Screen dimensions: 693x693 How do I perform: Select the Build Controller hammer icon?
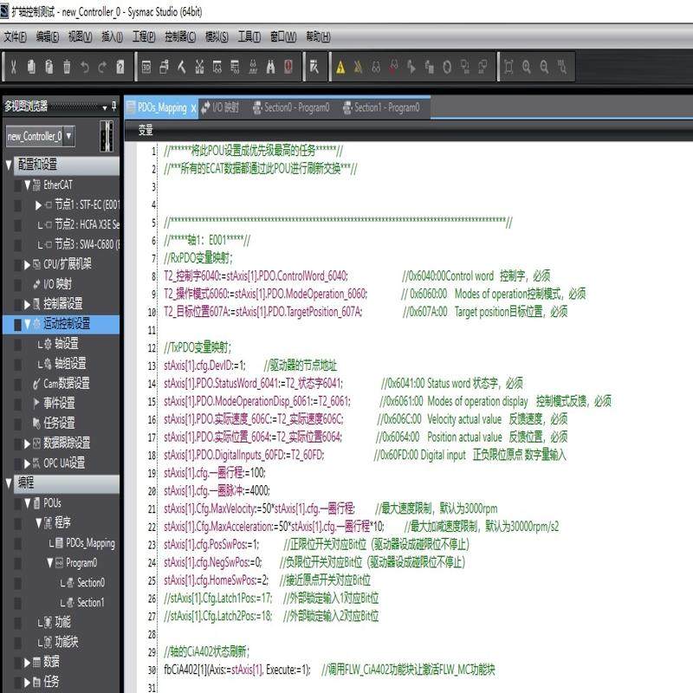(179, 66)
